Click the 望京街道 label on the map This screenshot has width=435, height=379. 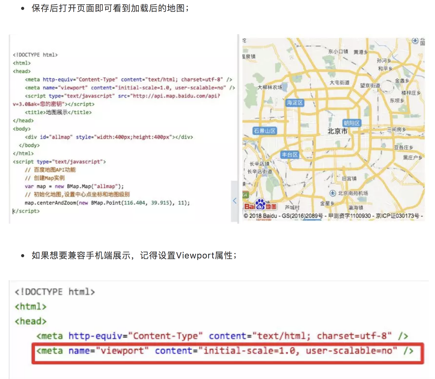(x=370, y=85)
